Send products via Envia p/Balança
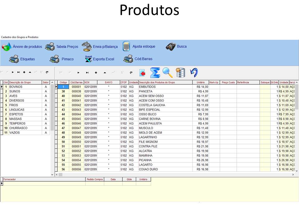The width and height of the screenshot is (299, 224). point(100,46)
